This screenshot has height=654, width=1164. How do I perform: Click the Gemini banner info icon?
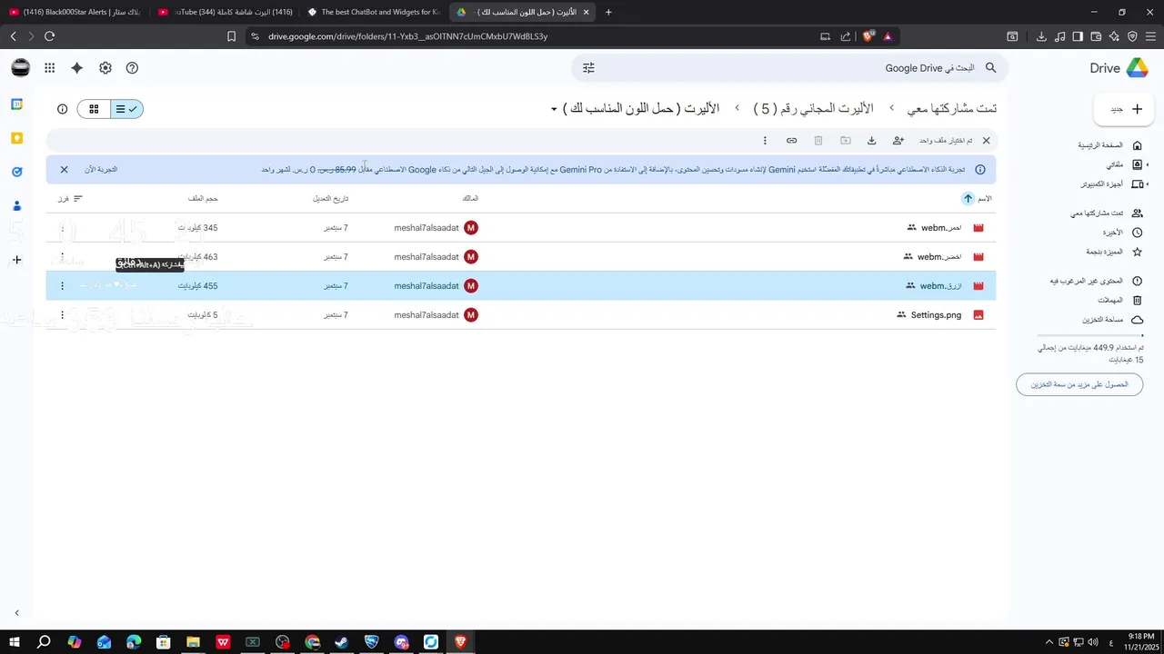tap(980, 170)
